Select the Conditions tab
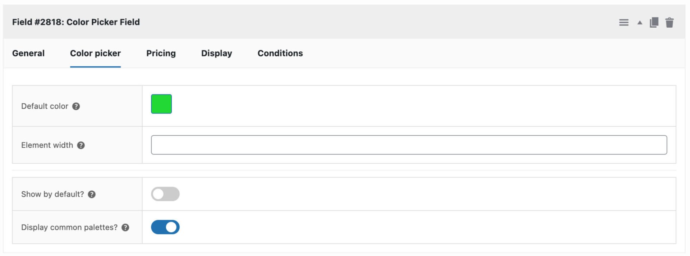Screen dimensions: 690x256 tap(280, 53)
